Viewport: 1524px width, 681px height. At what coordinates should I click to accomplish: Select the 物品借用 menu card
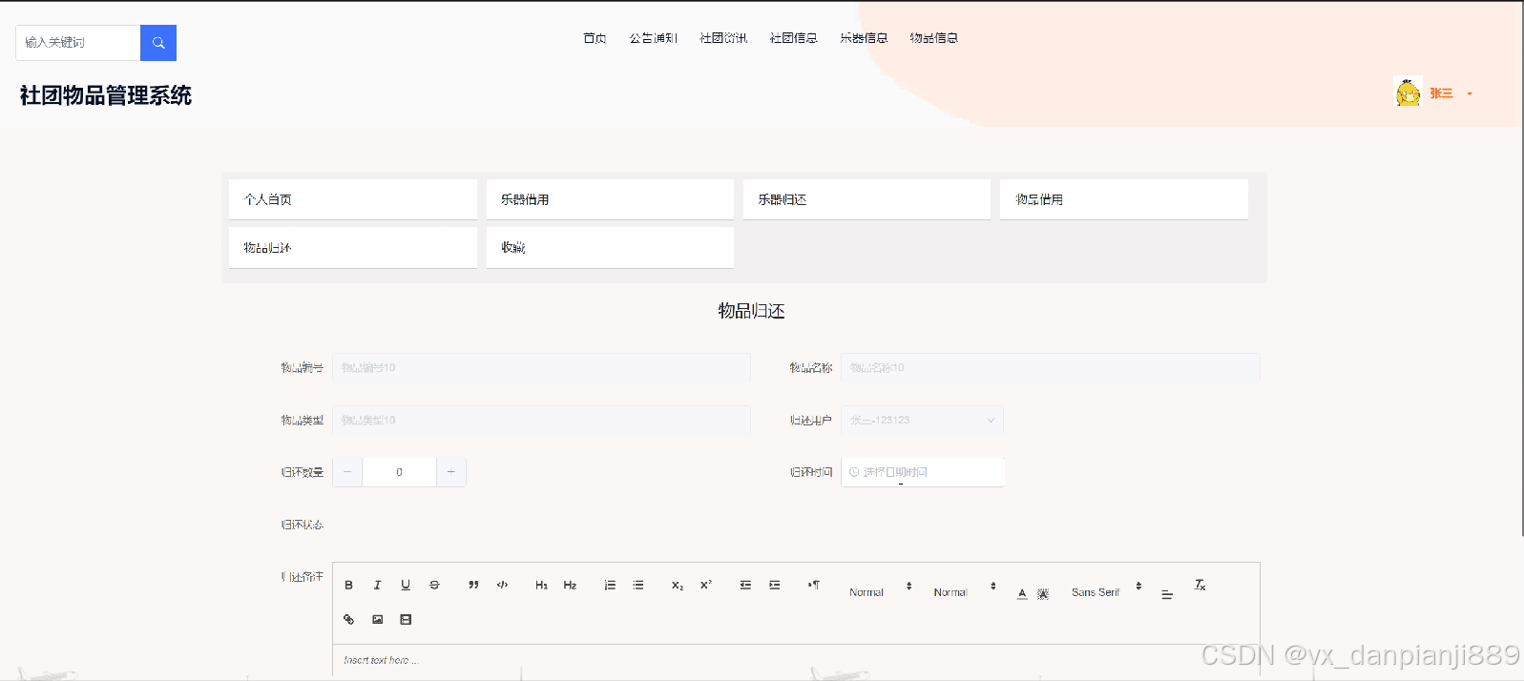1124,199
